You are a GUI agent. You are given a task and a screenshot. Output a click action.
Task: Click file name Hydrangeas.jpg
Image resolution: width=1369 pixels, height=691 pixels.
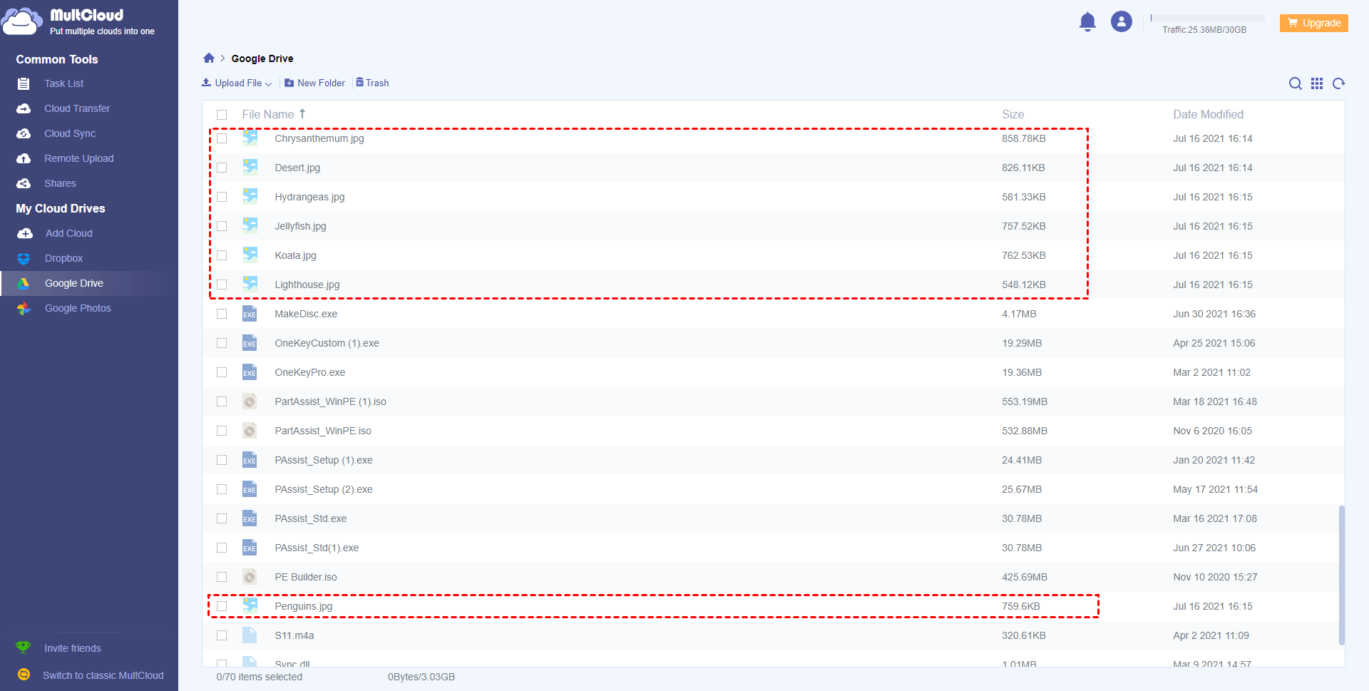pos(310,197)
